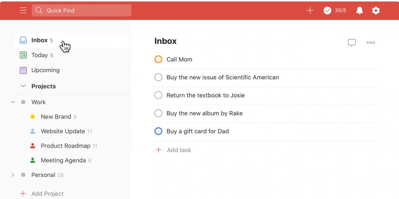Complete the Call Mom task checkbox
The height and width of the screenshot is (199, 399).
[x=158, y=59]
